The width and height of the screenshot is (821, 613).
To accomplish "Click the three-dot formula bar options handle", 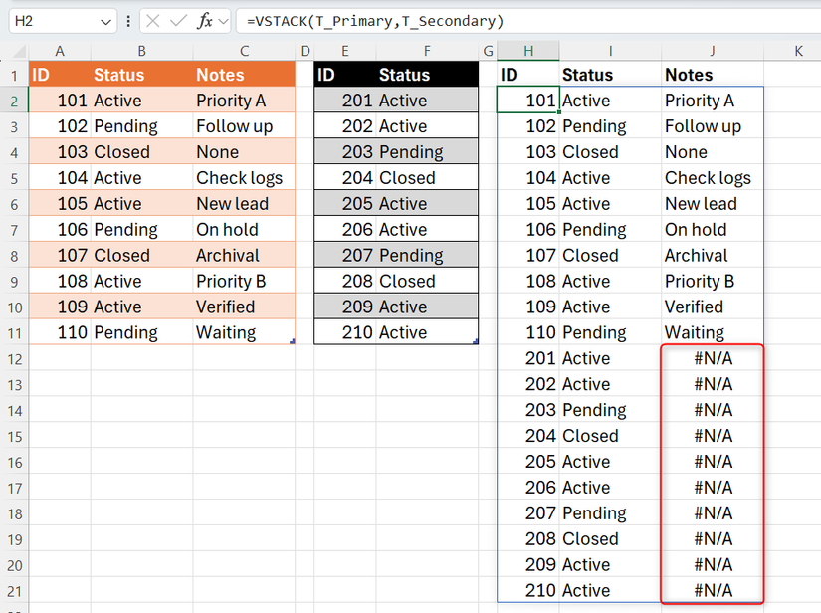I will [x=128, y=21].
